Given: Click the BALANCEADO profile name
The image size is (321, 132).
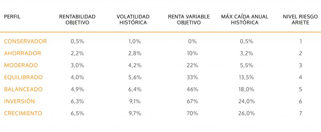Looking at the screenshot, I should [23, 89].
